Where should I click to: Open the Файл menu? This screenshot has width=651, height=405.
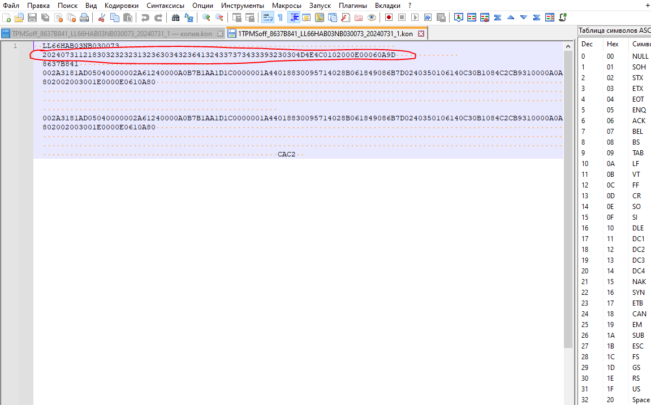click(x=11, y=6)
